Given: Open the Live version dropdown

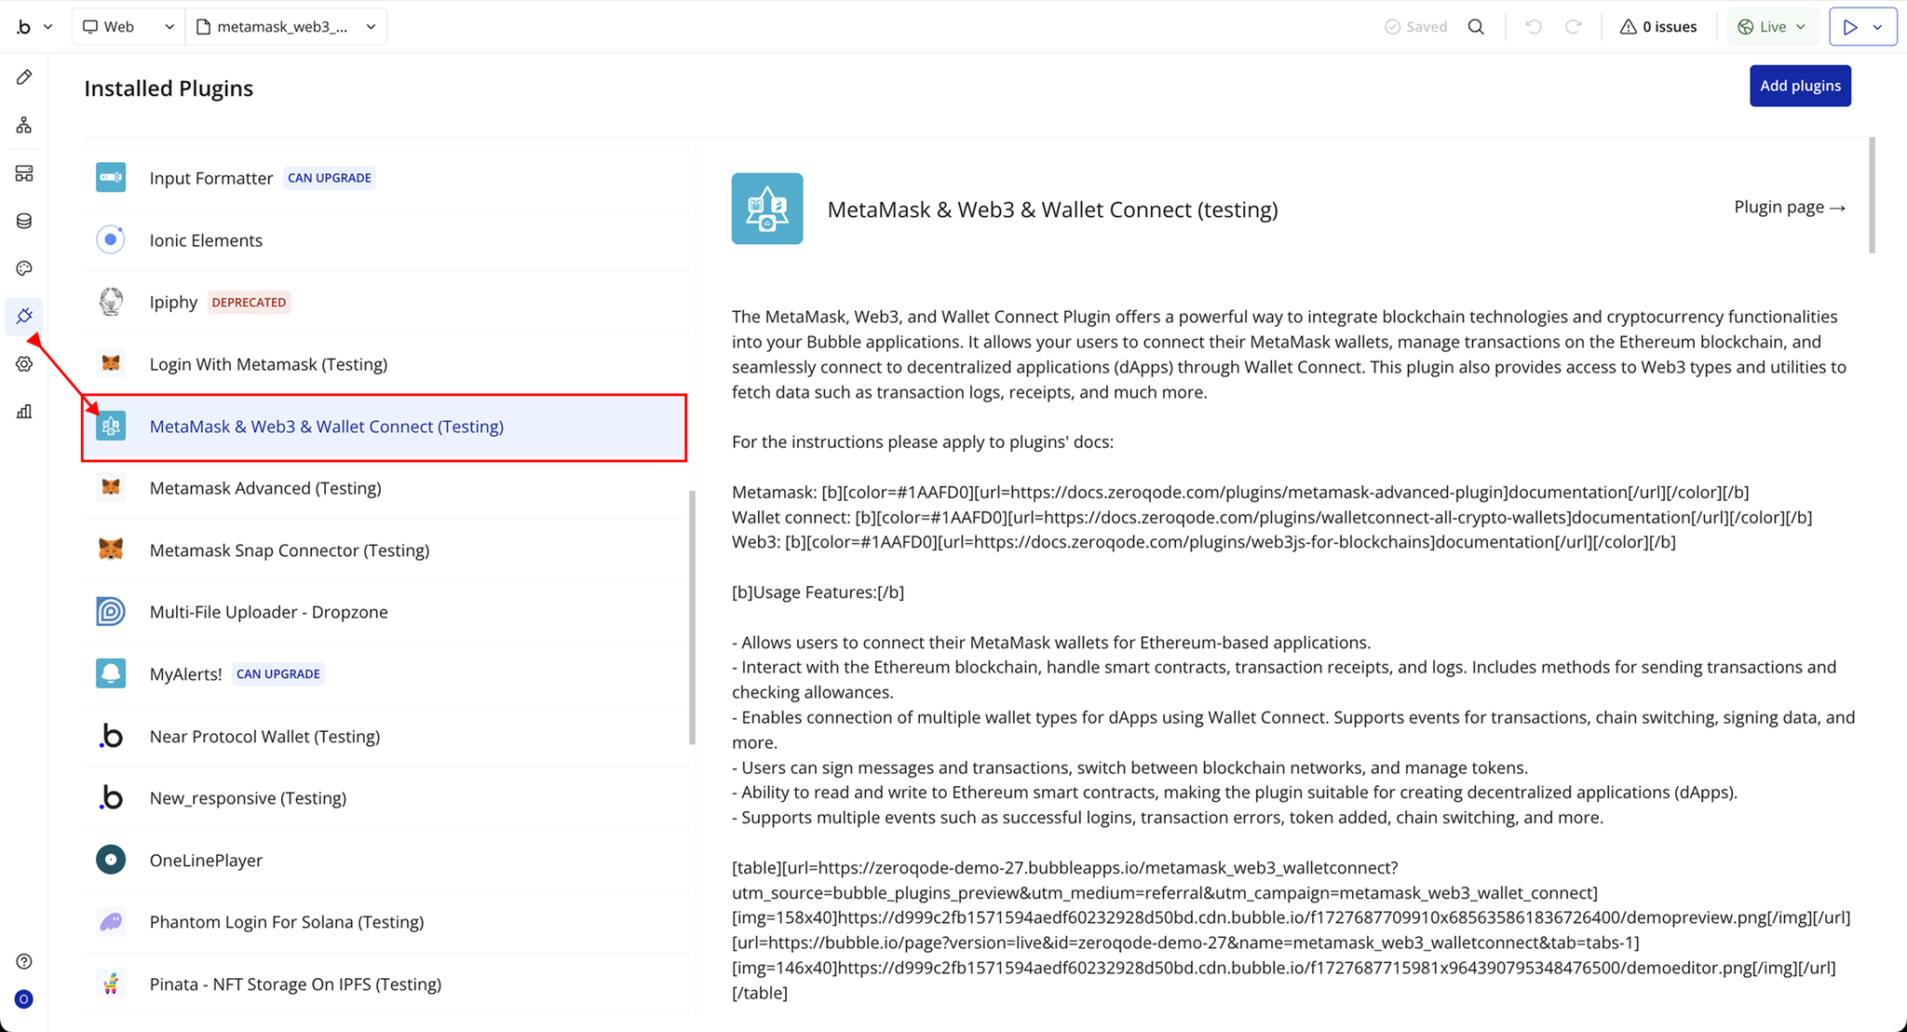Looking at the screenshot, I should click(1772, 27).
